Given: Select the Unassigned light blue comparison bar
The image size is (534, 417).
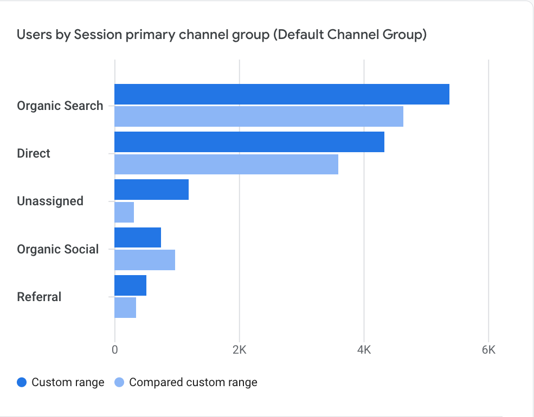Looking at the screenshot, I should 124,212.
